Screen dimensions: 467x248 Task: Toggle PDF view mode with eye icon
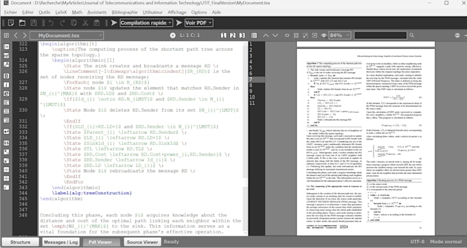pos(323,36)
